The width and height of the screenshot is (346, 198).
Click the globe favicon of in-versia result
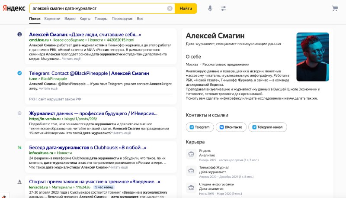(x=19, y=114)
